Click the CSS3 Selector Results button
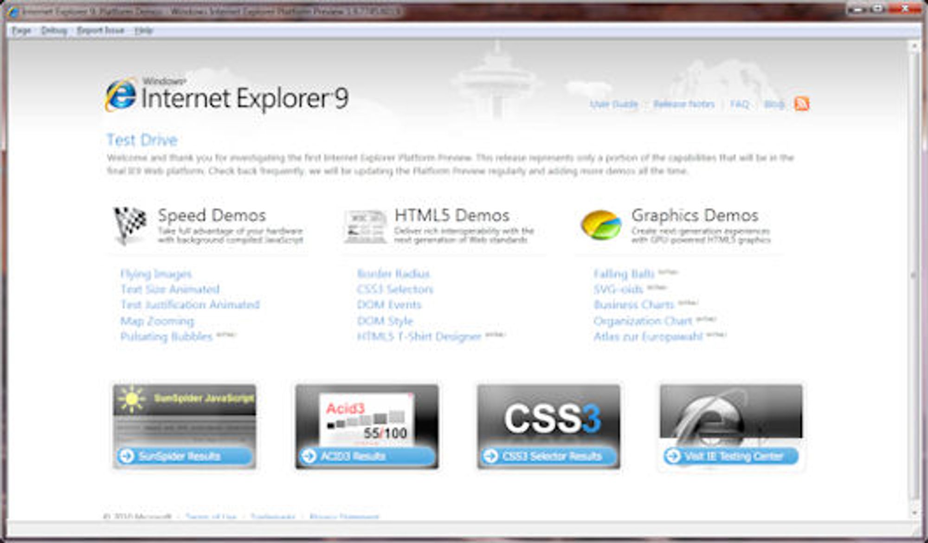Viewport: 928px width, 543px height. pos(549,456)
